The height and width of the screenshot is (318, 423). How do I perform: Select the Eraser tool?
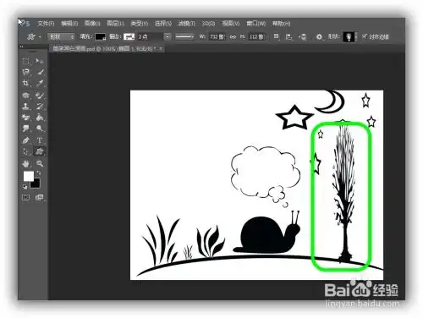coord(25,118)
